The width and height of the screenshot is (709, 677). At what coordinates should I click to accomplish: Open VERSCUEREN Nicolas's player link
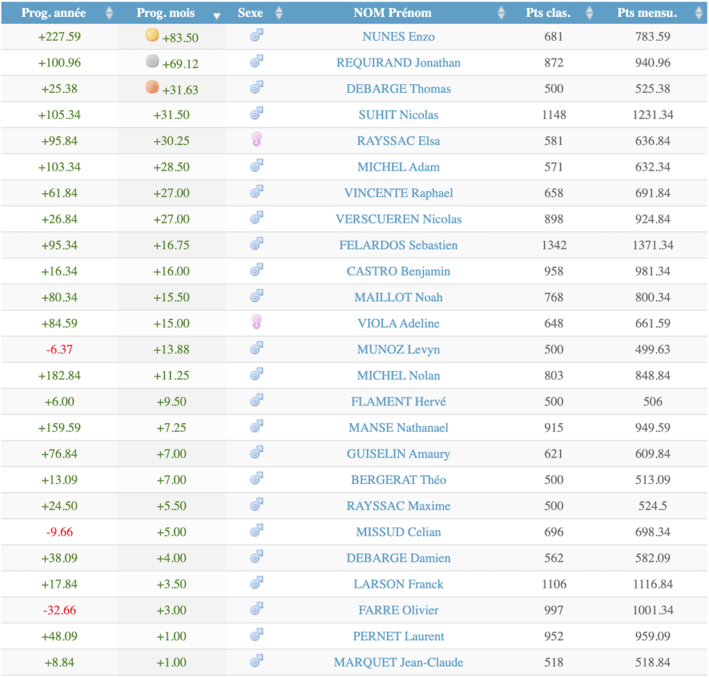pos(398,219)
